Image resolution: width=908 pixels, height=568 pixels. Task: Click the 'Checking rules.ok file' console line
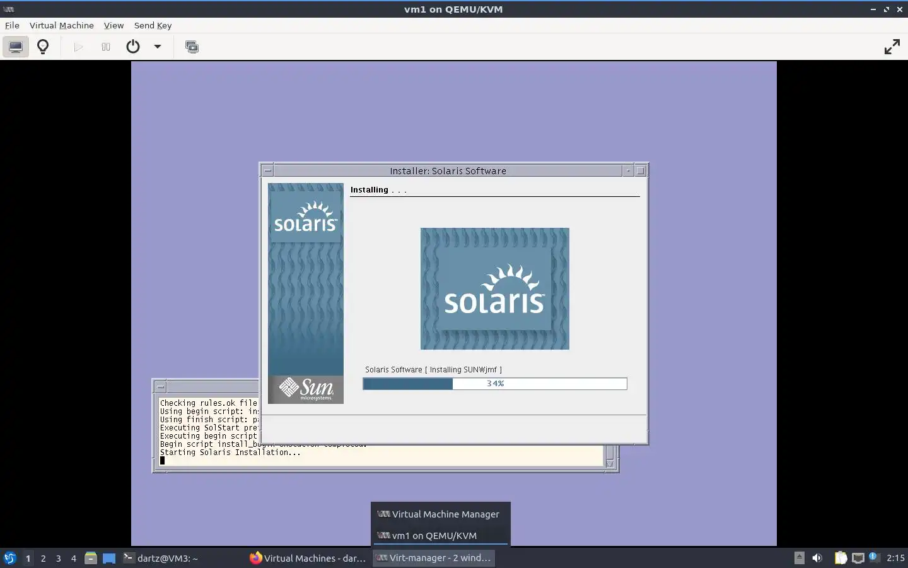tap(209, 403)
